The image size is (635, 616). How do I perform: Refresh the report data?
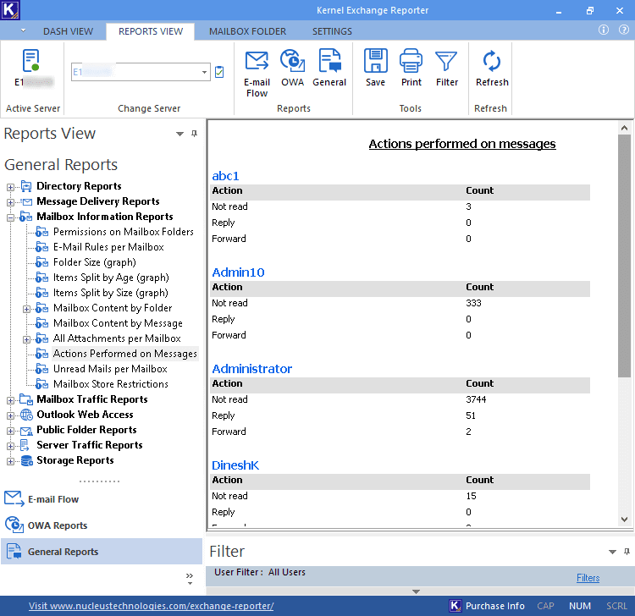492,68
